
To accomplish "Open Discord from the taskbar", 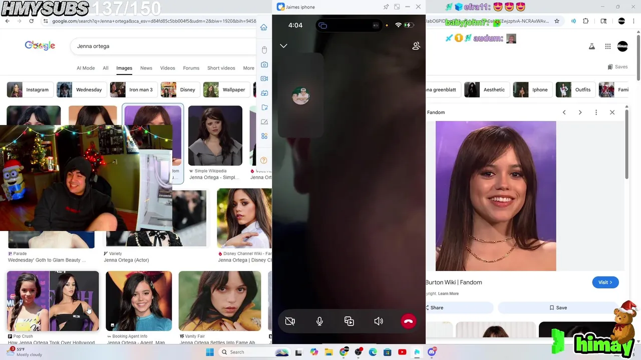I will click(432, 352).
